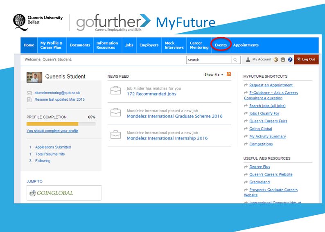Click briefcase icon beside Internship 2016
Screen dimensions: 325x232
pyautogui.click(x=116, y=135)
